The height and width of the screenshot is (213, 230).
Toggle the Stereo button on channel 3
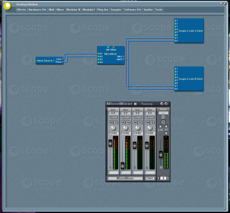coord(138,118)
